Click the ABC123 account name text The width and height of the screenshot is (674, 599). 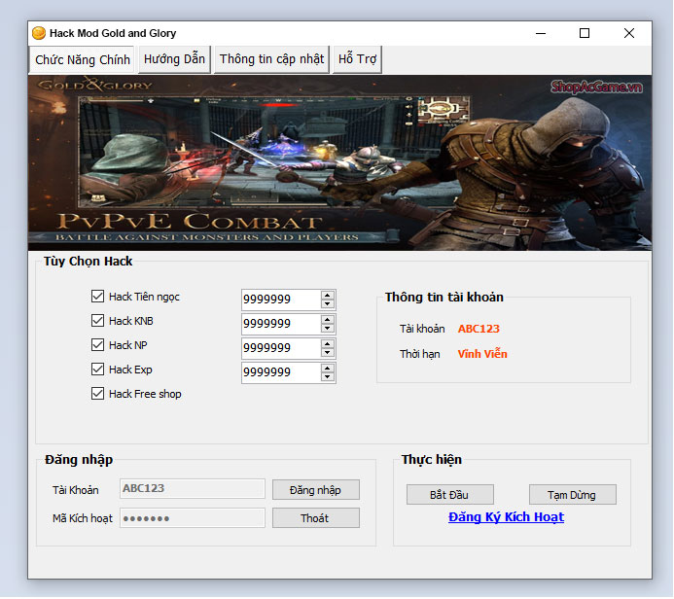479,329
